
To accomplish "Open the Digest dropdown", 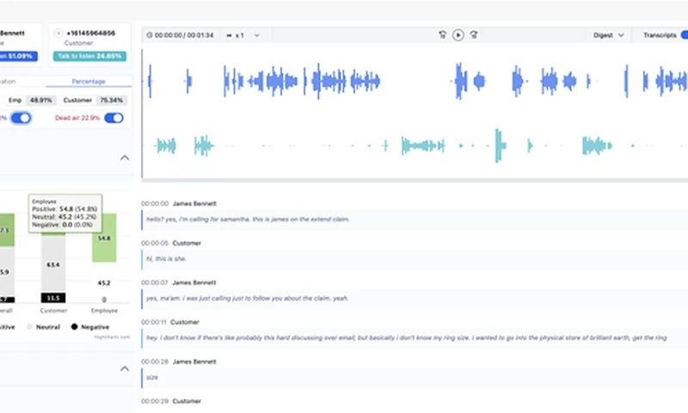I will 608,35.
